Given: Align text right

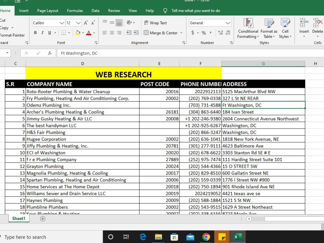Looking at the screenshot, I should 119,33.
